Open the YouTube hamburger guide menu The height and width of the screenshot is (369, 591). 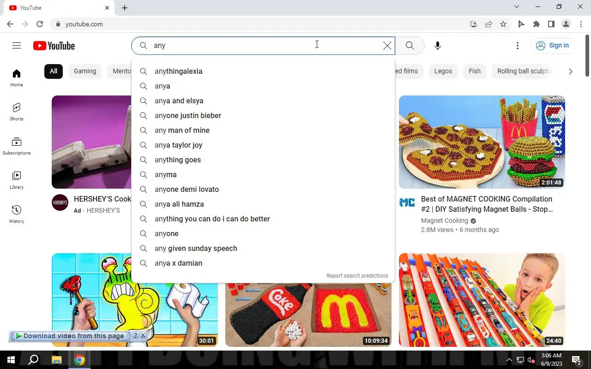tap(17, 45)
